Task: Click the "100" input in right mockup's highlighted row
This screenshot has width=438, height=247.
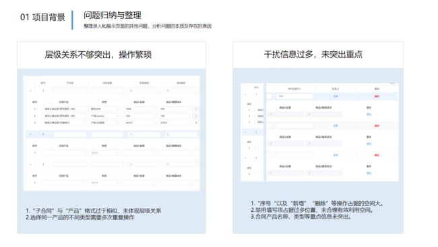Action: [294, 97]
